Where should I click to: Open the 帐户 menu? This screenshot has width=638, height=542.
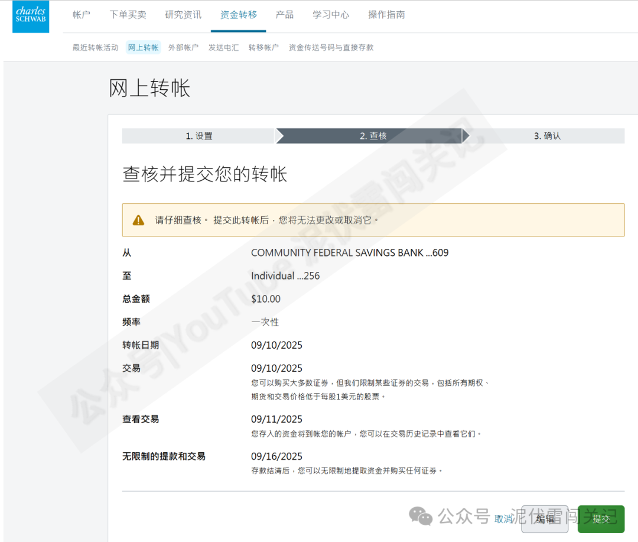[x=81, y=15]
